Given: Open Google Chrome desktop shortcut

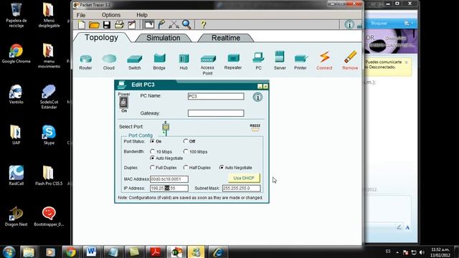Looking at the screenshot, I should [x=16, y=54].
